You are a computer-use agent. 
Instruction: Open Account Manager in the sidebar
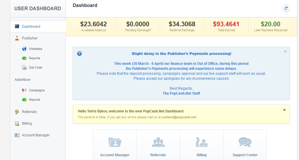pyautogui.click(x=36, y=135)
